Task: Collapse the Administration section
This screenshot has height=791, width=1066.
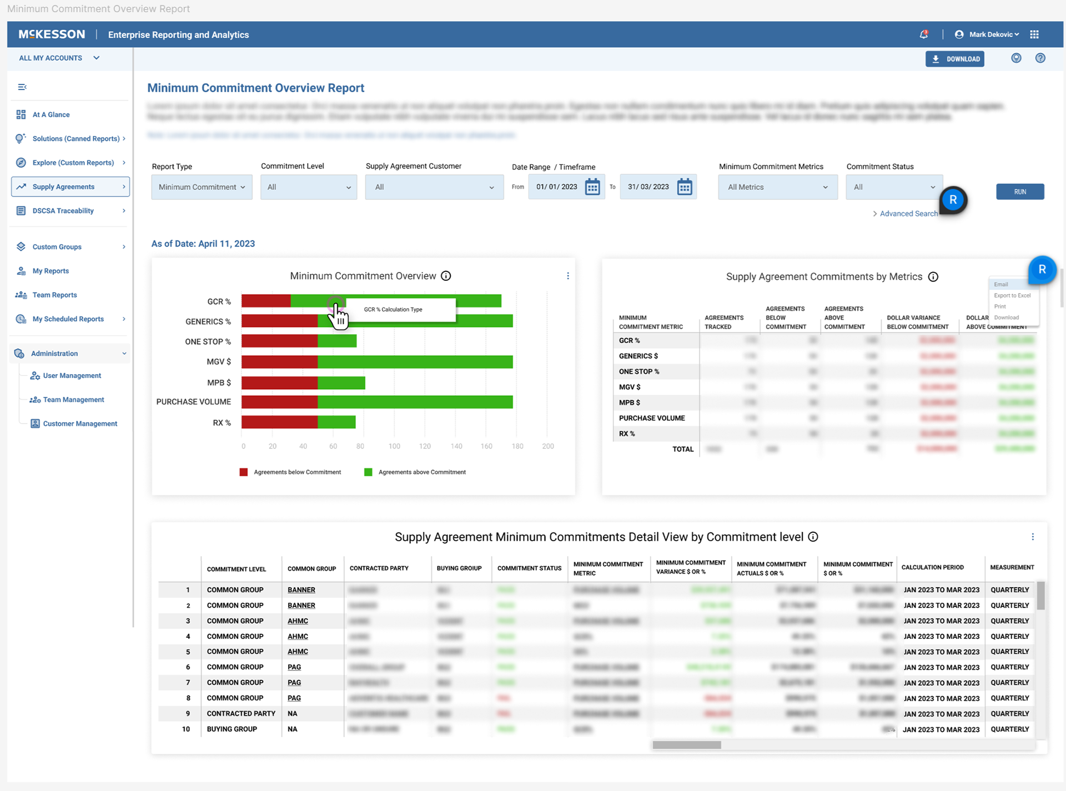Action: (x=124, y=354)
